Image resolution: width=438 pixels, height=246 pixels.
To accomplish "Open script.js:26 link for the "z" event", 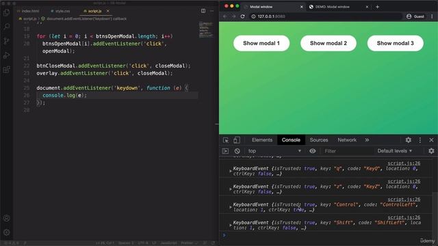I will (404, 181).
